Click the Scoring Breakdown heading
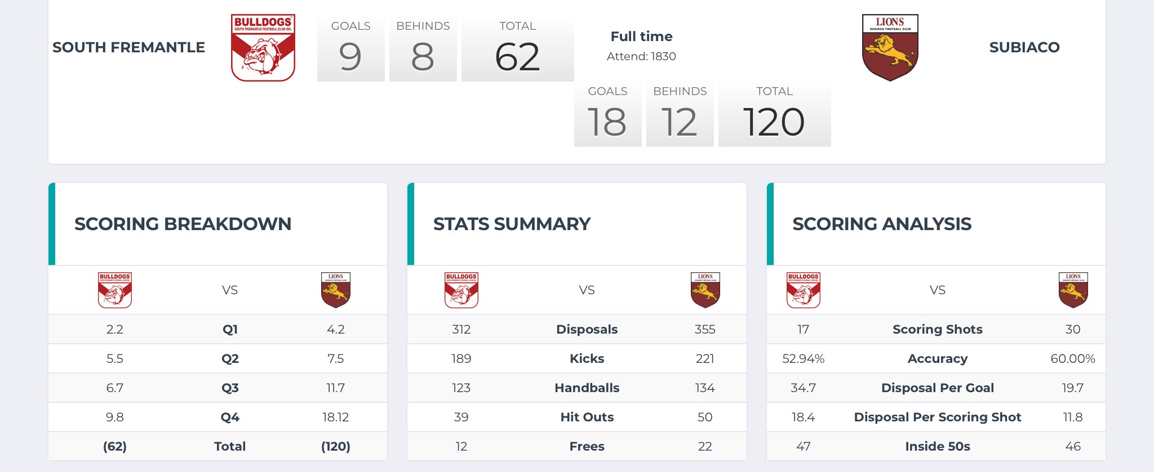 click(183, 224)
